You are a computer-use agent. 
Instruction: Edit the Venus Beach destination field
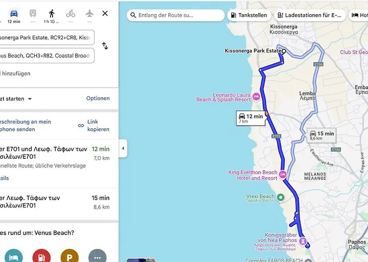(x=46, y=56)
